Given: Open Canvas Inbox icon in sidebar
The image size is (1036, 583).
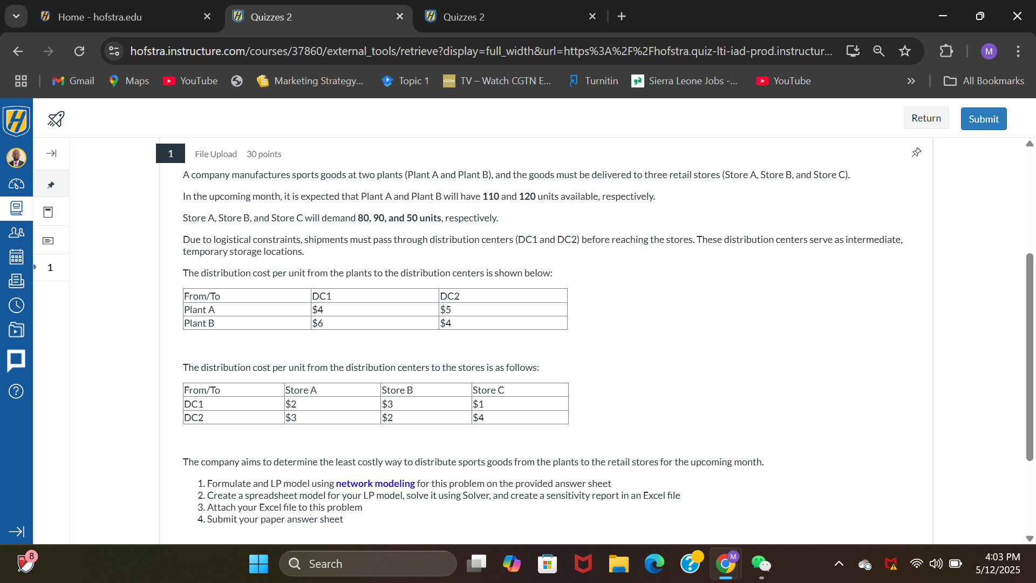Looking at the screenshot, I should point(16,281).
